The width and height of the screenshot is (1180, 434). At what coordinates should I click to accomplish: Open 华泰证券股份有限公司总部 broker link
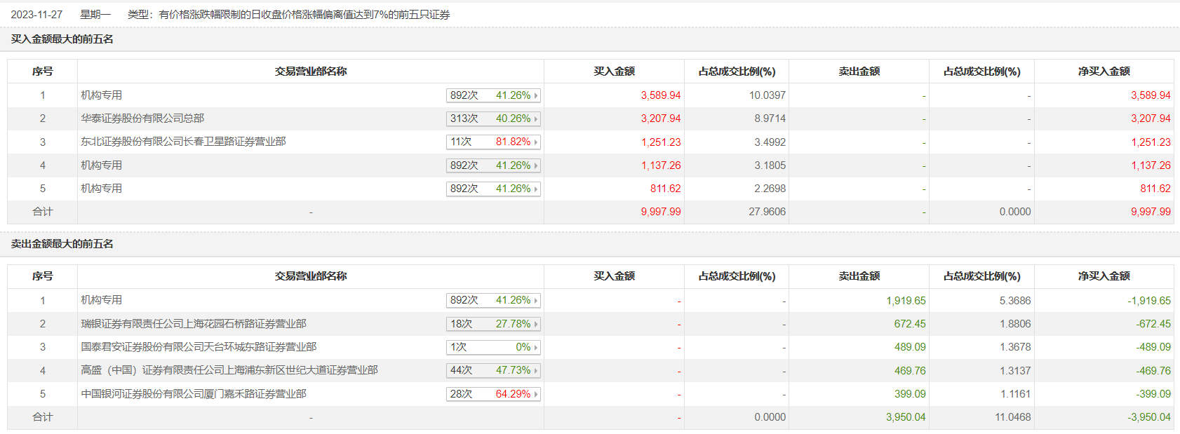142,118
